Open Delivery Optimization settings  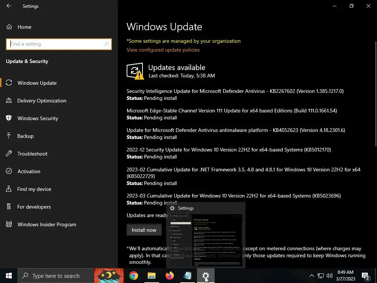pos(42,101)
